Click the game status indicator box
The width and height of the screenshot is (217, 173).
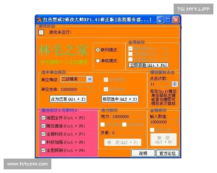[41, 32]
